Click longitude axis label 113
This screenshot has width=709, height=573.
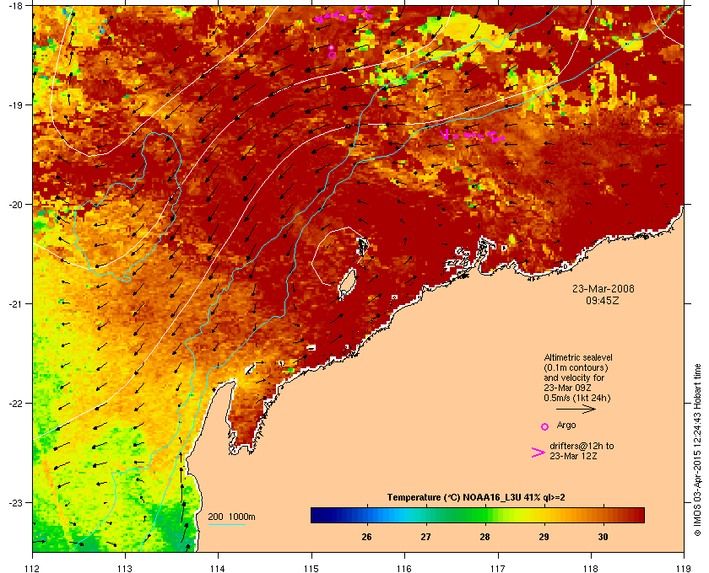125,569
